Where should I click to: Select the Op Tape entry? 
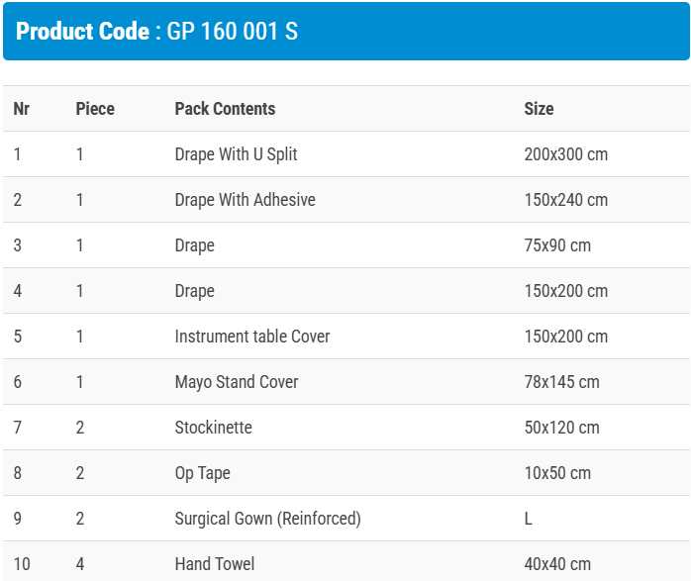click(x=202, y=473)
